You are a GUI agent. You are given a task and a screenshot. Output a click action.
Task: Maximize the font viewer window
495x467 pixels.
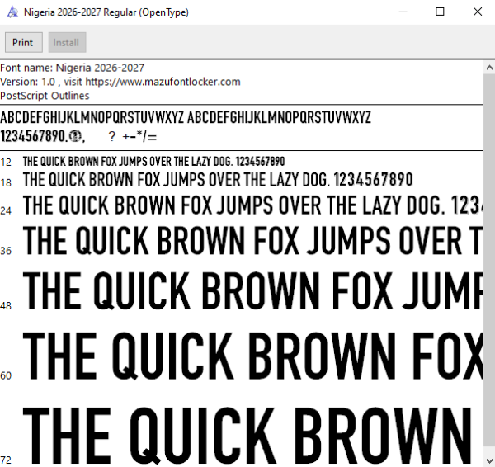coord(440,12)
